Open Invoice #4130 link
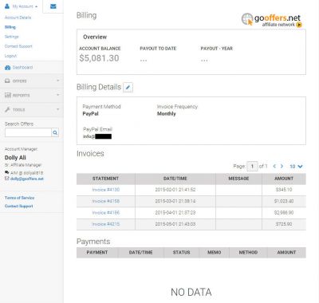The height and width of the screenshot is (303, 319). point(106,190)
